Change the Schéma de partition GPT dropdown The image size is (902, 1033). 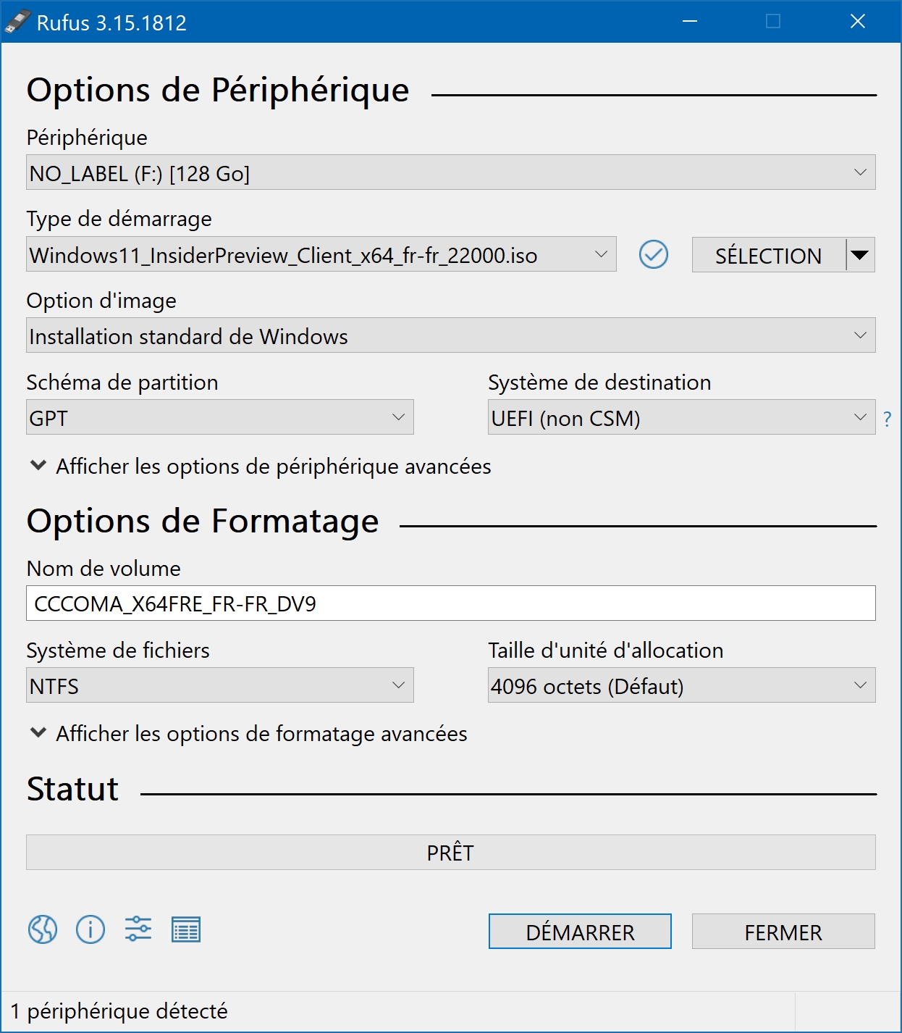pos(220,417)
